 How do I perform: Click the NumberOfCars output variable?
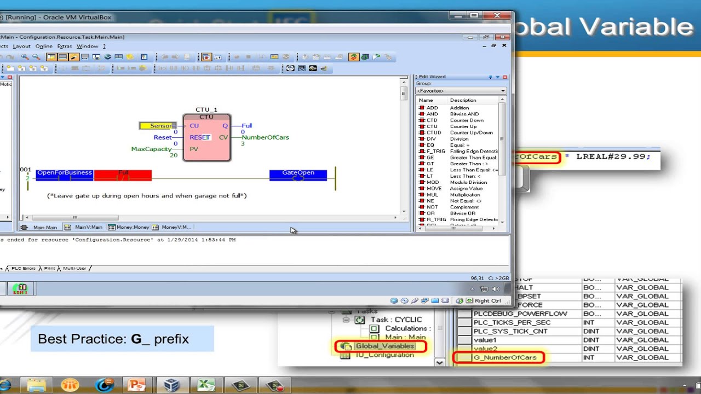(x=265, y=137)
